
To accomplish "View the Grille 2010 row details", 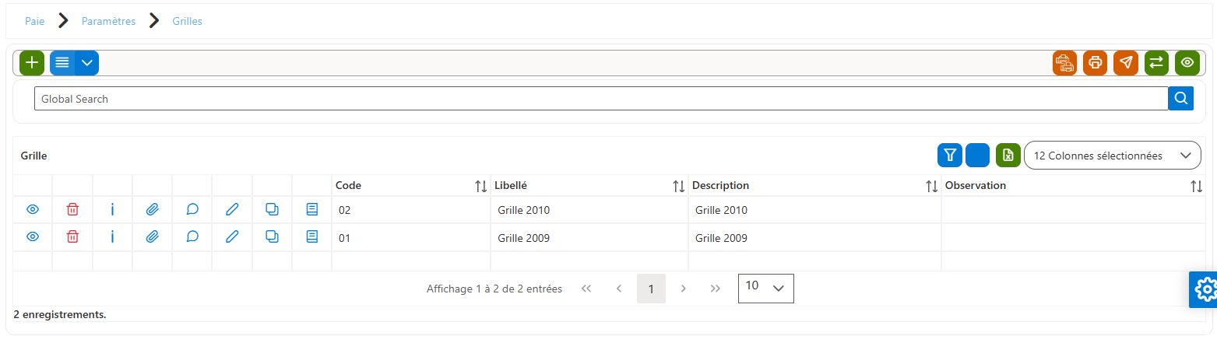I will tap(33, 210).
